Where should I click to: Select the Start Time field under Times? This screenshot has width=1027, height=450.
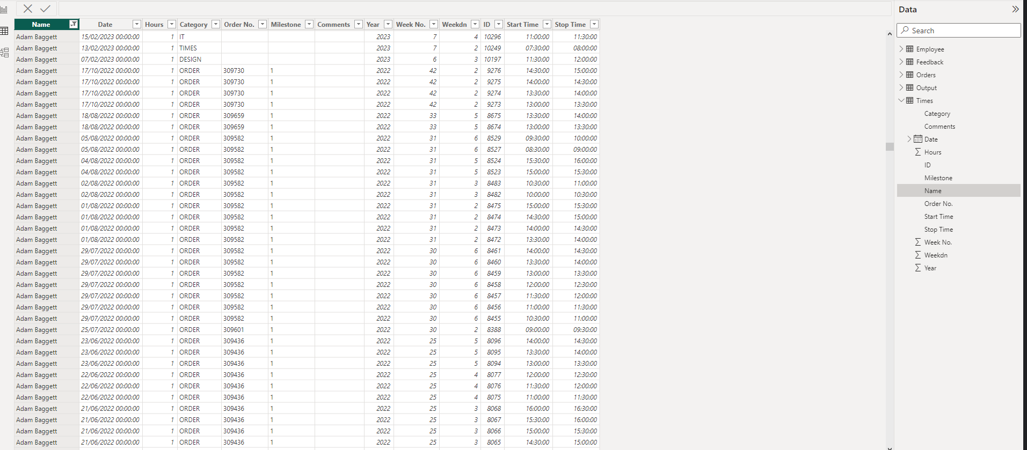click(939, 217)
